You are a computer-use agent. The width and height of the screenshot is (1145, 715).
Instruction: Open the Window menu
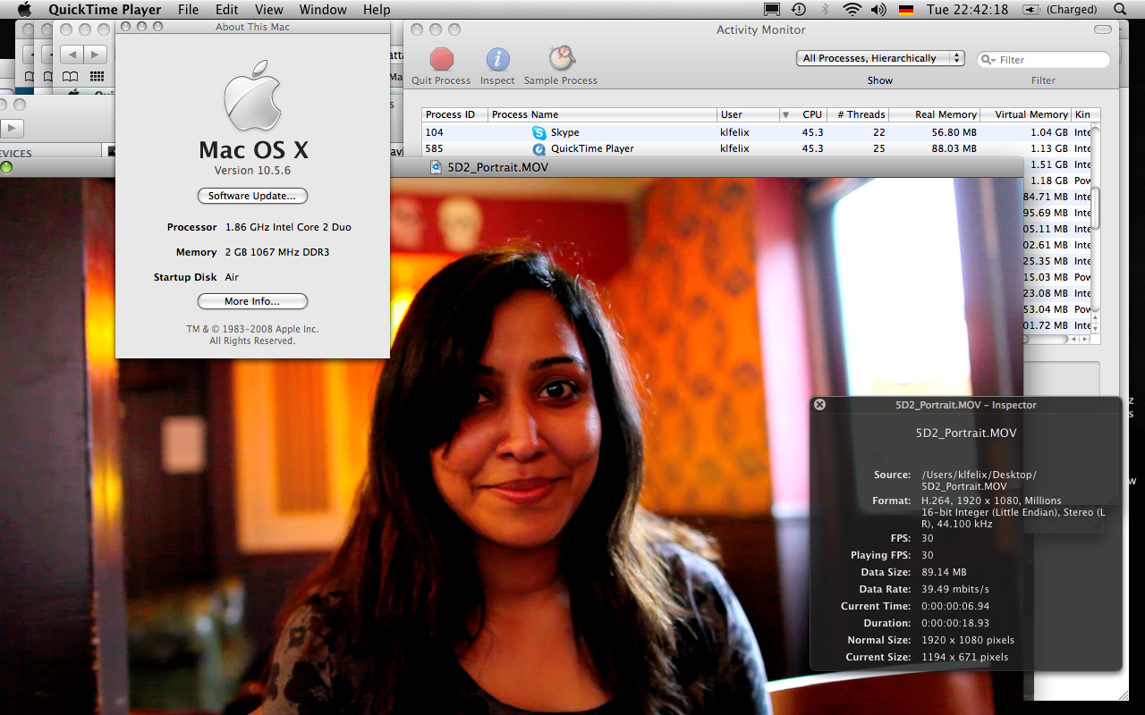(x=323, y=10)
